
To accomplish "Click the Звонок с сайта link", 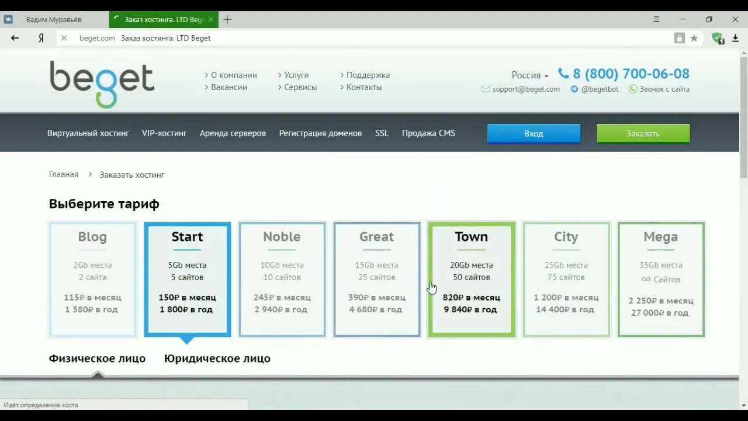I will click(x=664, y=89).
